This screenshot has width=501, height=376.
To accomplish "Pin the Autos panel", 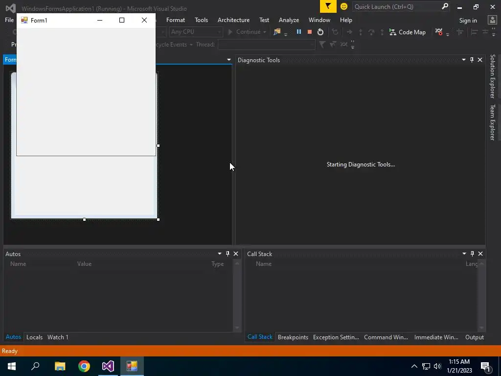I will point(228,254).
